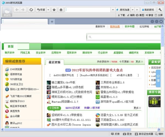Click the 截图 screenshot tool

(140, 15)
